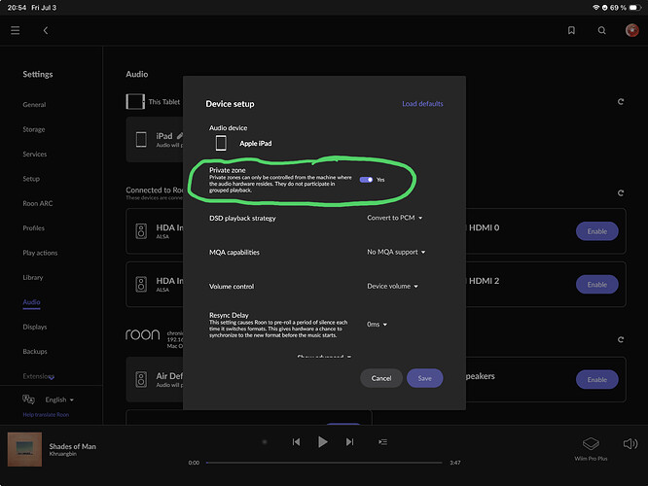Play the current track

point(323,442)
